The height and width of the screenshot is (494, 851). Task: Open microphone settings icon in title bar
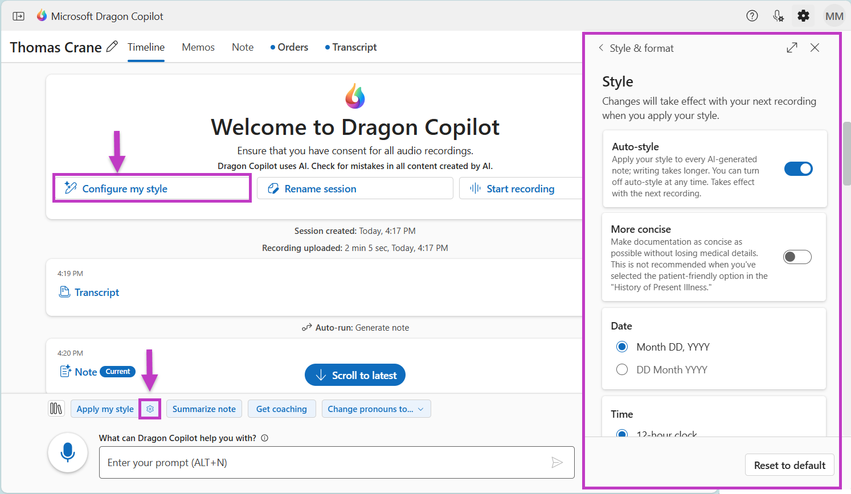(x=778, y=16)
